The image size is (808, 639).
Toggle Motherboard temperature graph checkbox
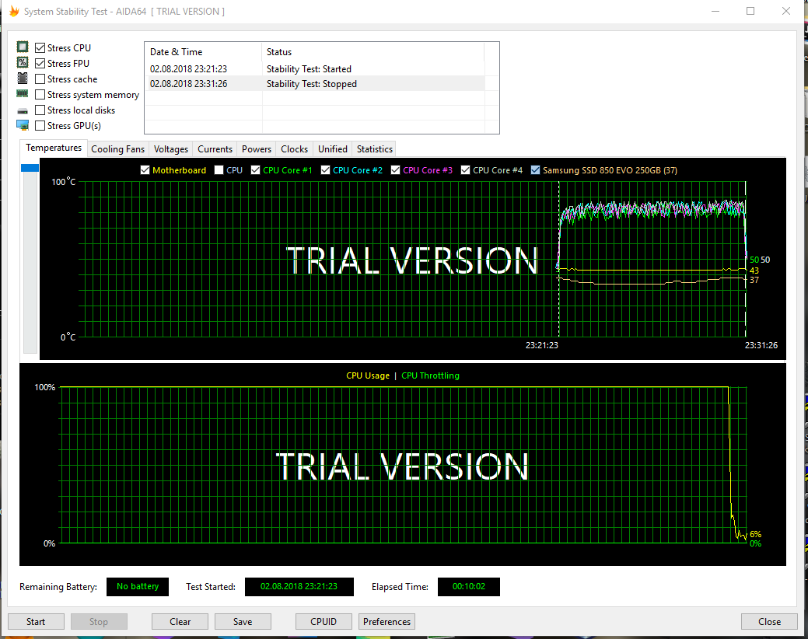point(145,170)
